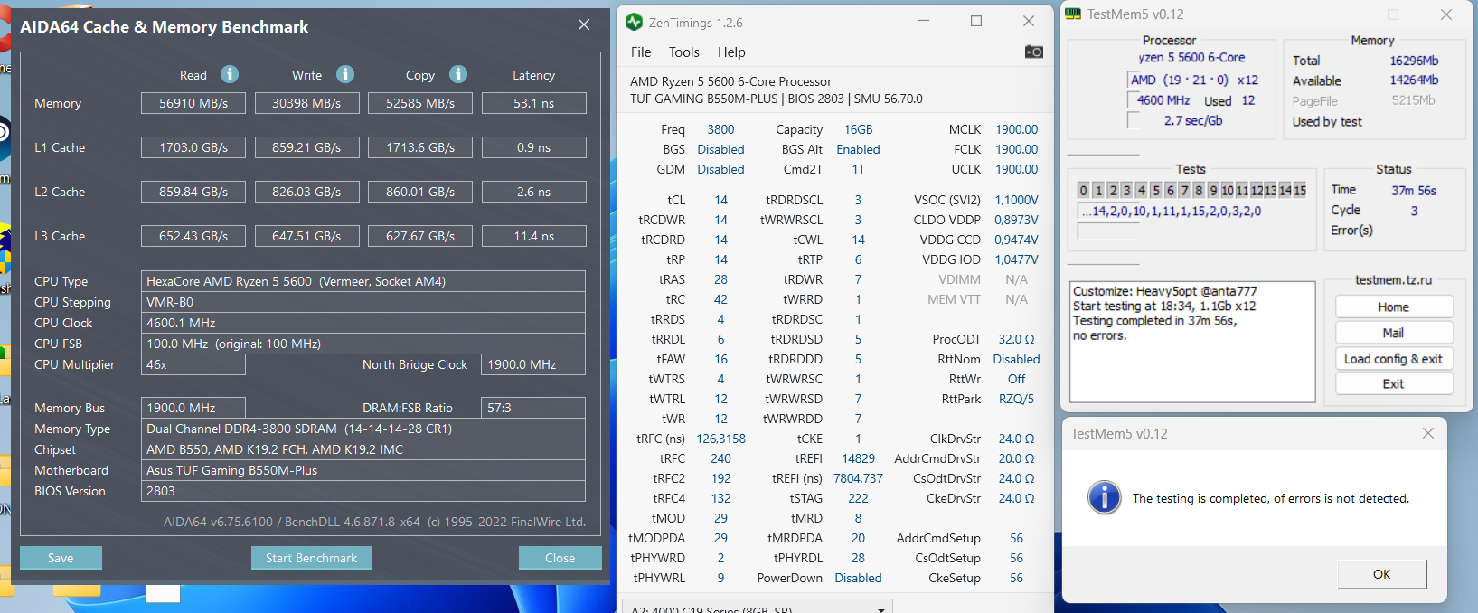
Task: Close the TestMem5 completion dialog with X
Action: pyautogui.click(x=1428, y=433)
